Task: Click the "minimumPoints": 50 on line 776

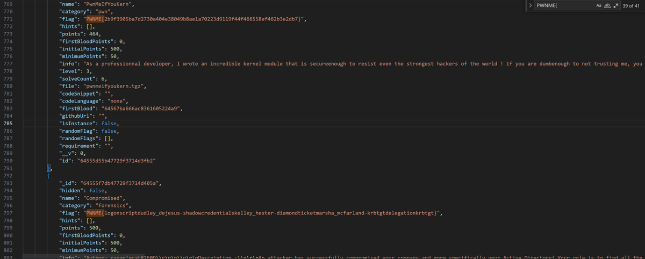Action: 89,56
